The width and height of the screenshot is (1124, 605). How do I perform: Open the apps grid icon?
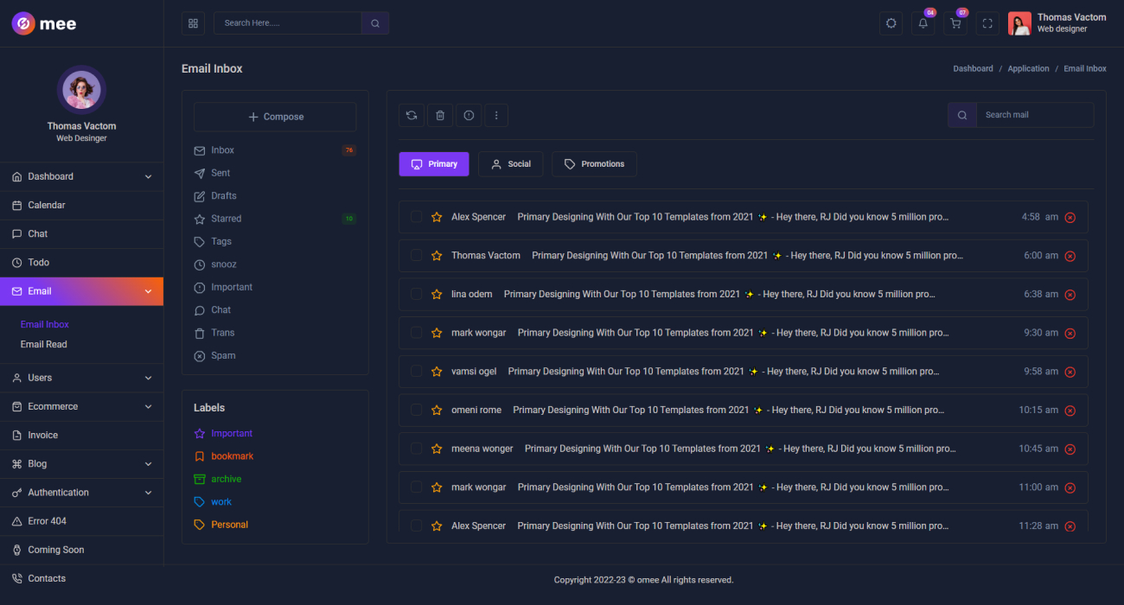194,23
